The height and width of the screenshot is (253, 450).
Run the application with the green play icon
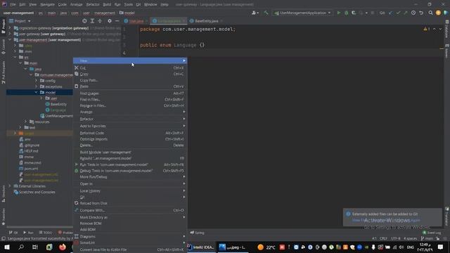coord(339,13)
